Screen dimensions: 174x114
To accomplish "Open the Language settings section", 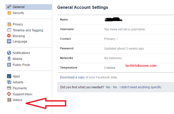I will point(20,42).
